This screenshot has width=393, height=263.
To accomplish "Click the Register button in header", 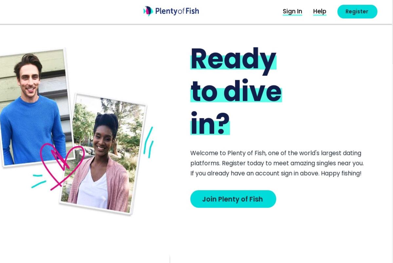I will [x=357, y=11].
